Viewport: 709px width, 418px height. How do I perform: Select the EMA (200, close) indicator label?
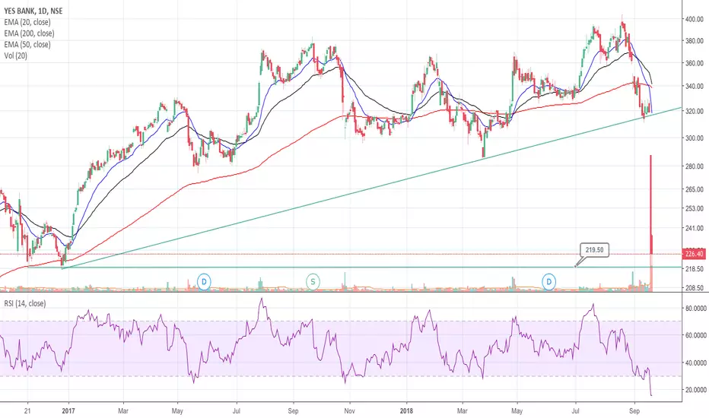[x=29, y=33]
